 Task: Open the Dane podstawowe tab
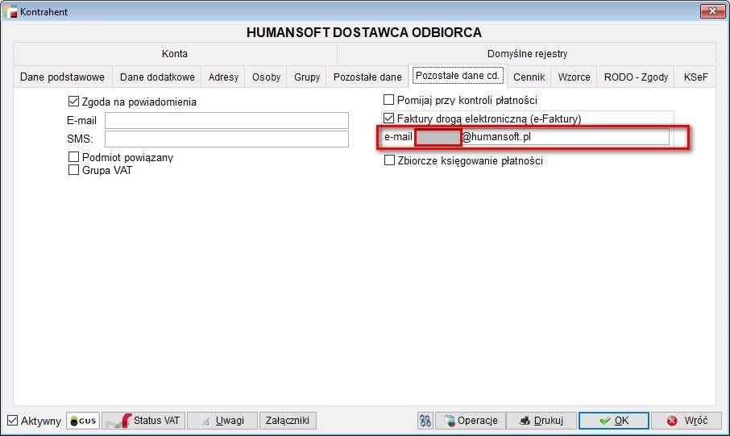pos(62,77)
